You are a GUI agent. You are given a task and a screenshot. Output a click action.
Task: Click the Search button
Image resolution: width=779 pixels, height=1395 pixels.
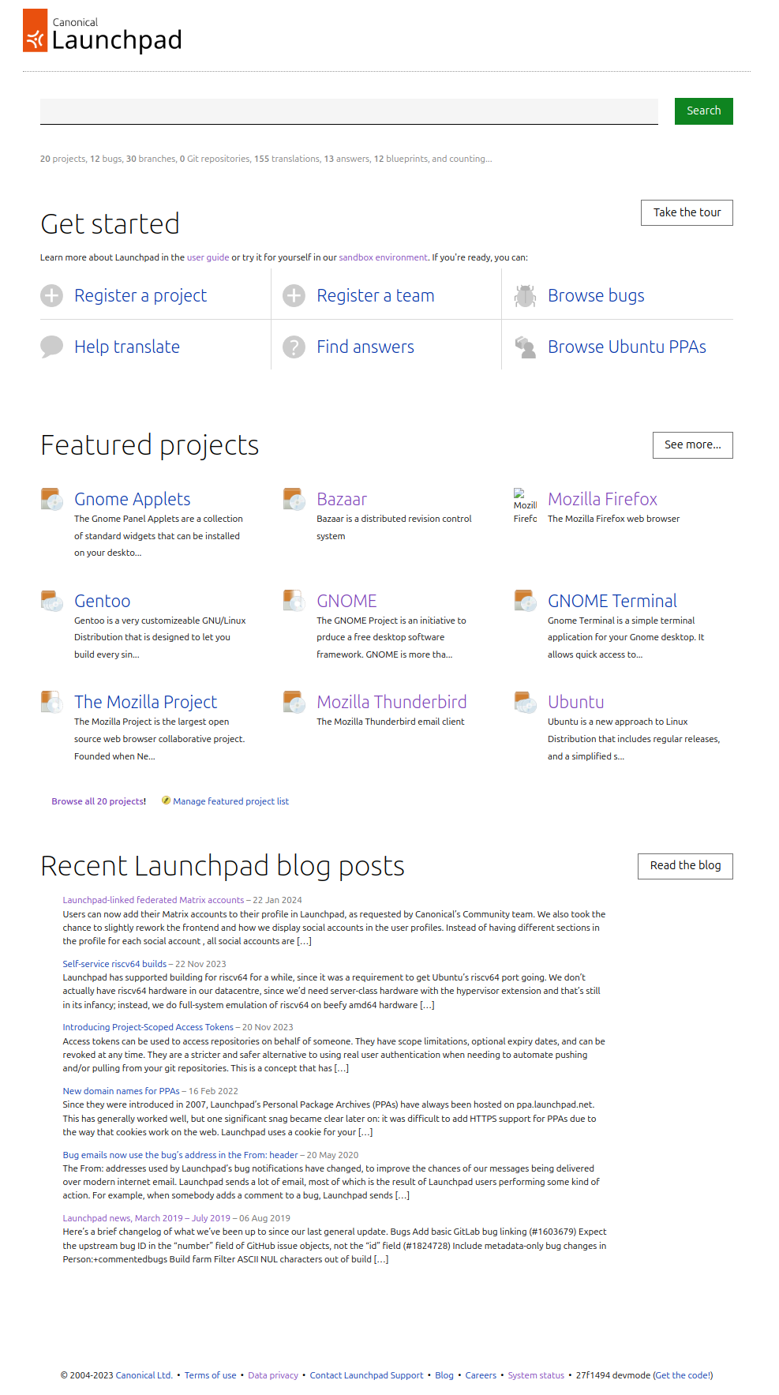click(x=703, y=111)
